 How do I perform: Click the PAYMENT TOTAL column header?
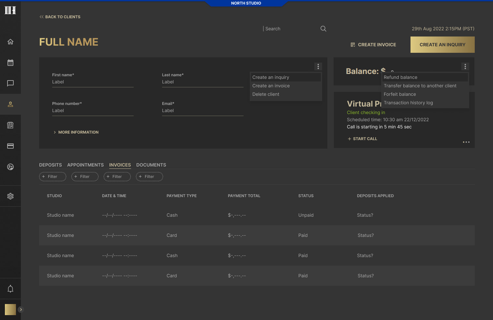[x=244, y=196]
